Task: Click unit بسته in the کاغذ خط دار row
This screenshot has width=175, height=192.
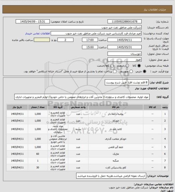Action: point(78,129)
